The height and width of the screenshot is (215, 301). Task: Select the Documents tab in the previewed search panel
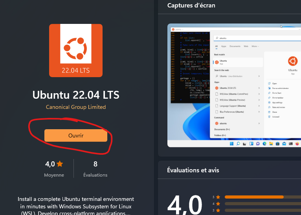pos(235,46)
